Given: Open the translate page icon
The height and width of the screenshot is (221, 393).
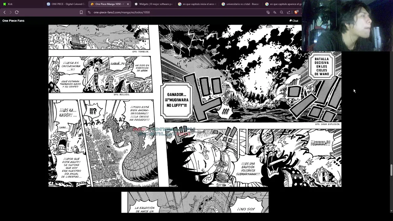Looking at the screenshot, I should click(x=275, y=12).
